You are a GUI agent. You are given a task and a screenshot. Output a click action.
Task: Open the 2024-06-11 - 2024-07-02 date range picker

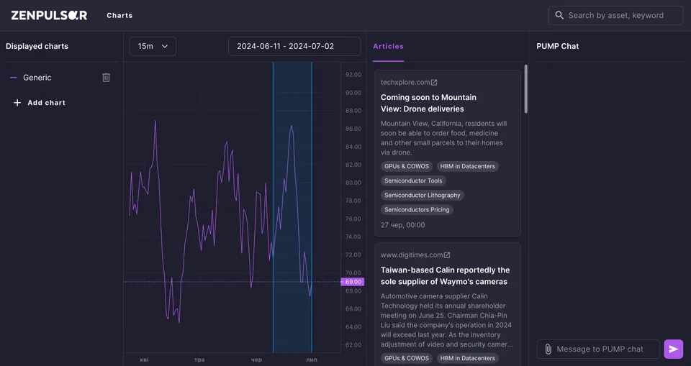294,46
